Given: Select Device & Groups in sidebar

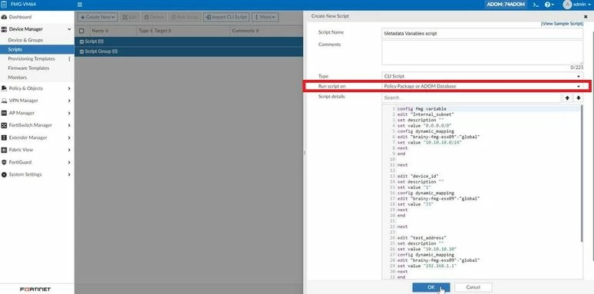Looking at the screenshot, I should [25, 40].
